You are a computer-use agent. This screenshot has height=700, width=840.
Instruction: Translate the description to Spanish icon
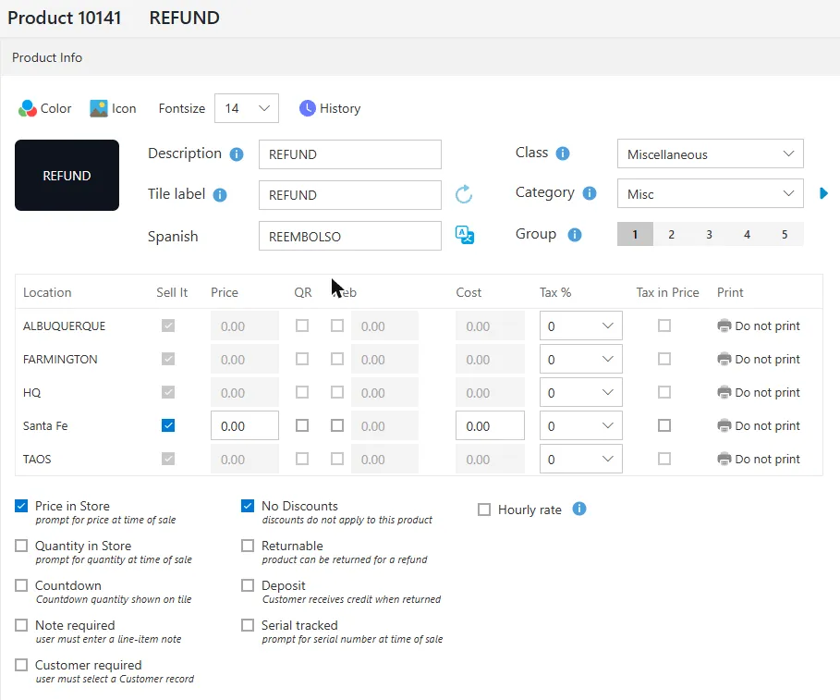465,235
